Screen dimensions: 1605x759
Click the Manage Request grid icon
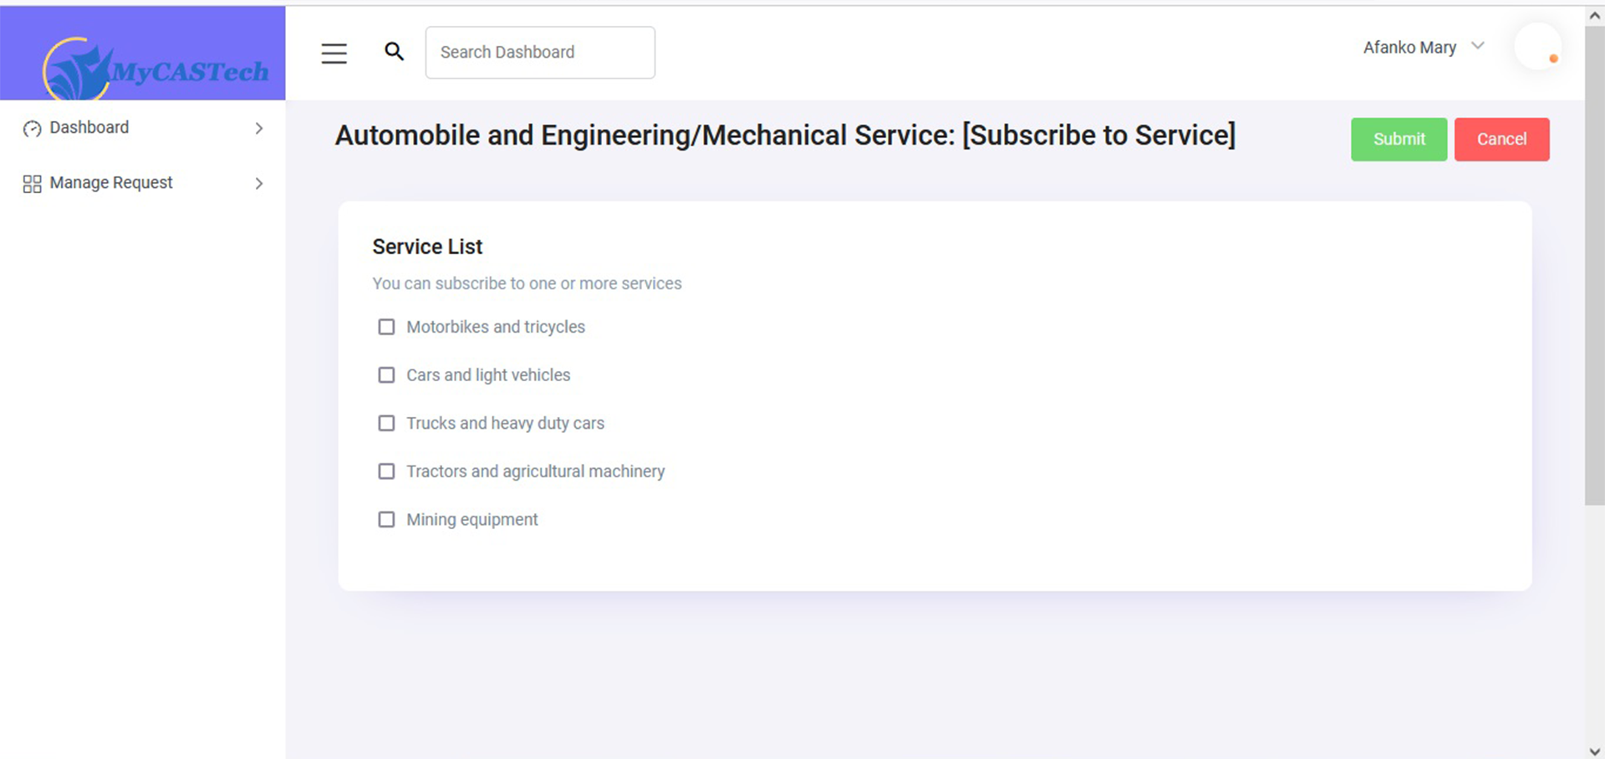(x=32, y=184)
